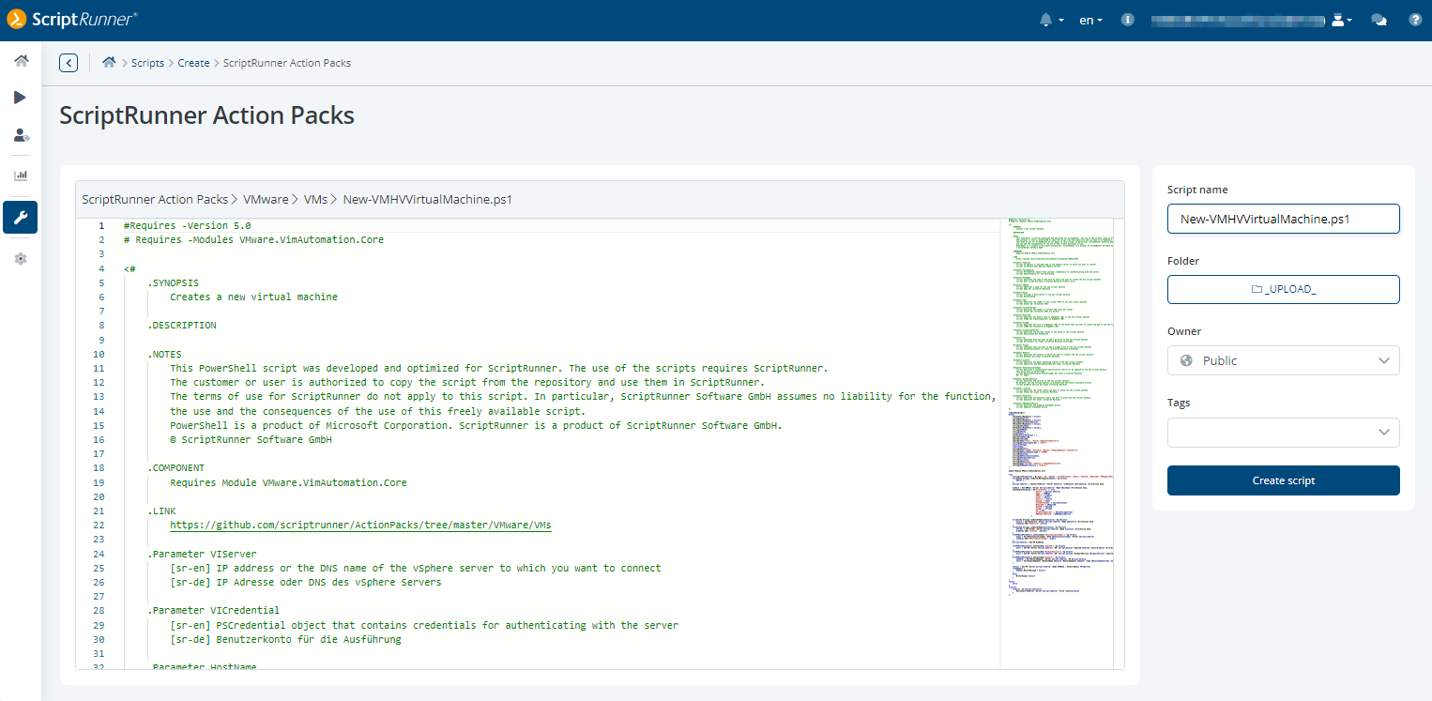
Task: Open the user account menu dropdown
Action: (x=1342, y=20)
